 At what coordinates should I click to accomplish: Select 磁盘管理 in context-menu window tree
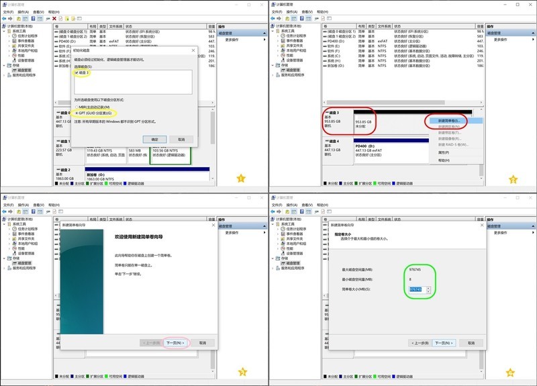293,70
